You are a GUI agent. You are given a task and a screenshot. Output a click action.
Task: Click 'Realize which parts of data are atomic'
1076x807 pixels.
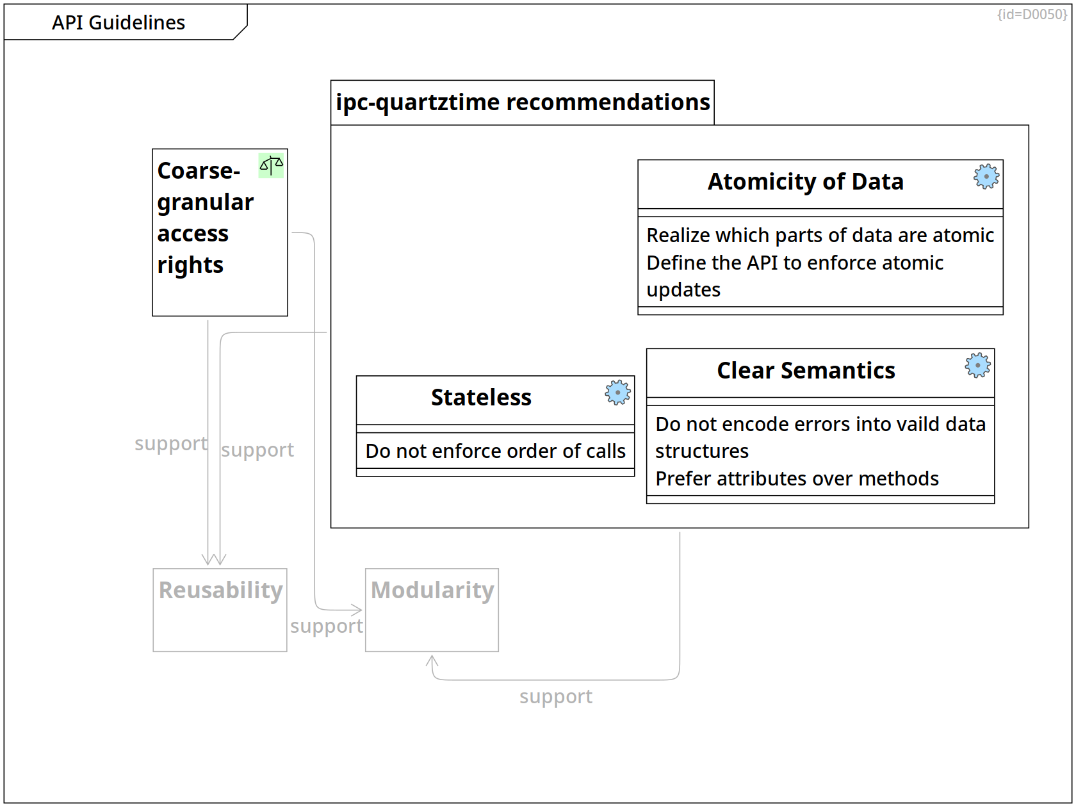pos(820,236)
